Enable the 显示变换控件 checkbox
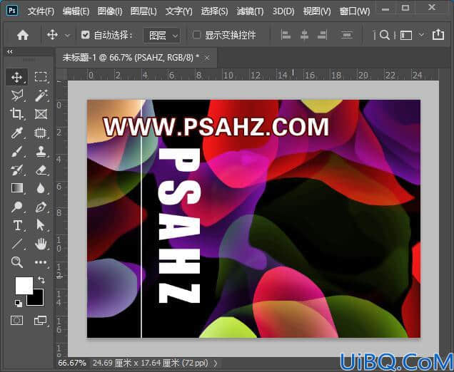The image size is (454, 372). click(196, 35)
